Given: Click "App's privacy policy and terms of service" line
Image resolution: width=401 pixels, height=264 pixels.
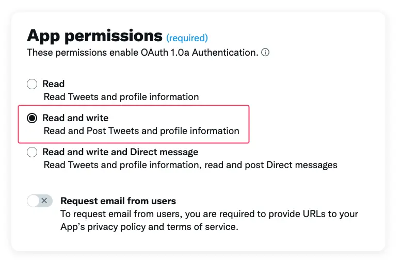Looking at the screenshot, I should tap(149, 227).
